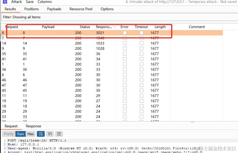Switch to the Resource Pool tab
238x153 pixels.
pos(81,9)
